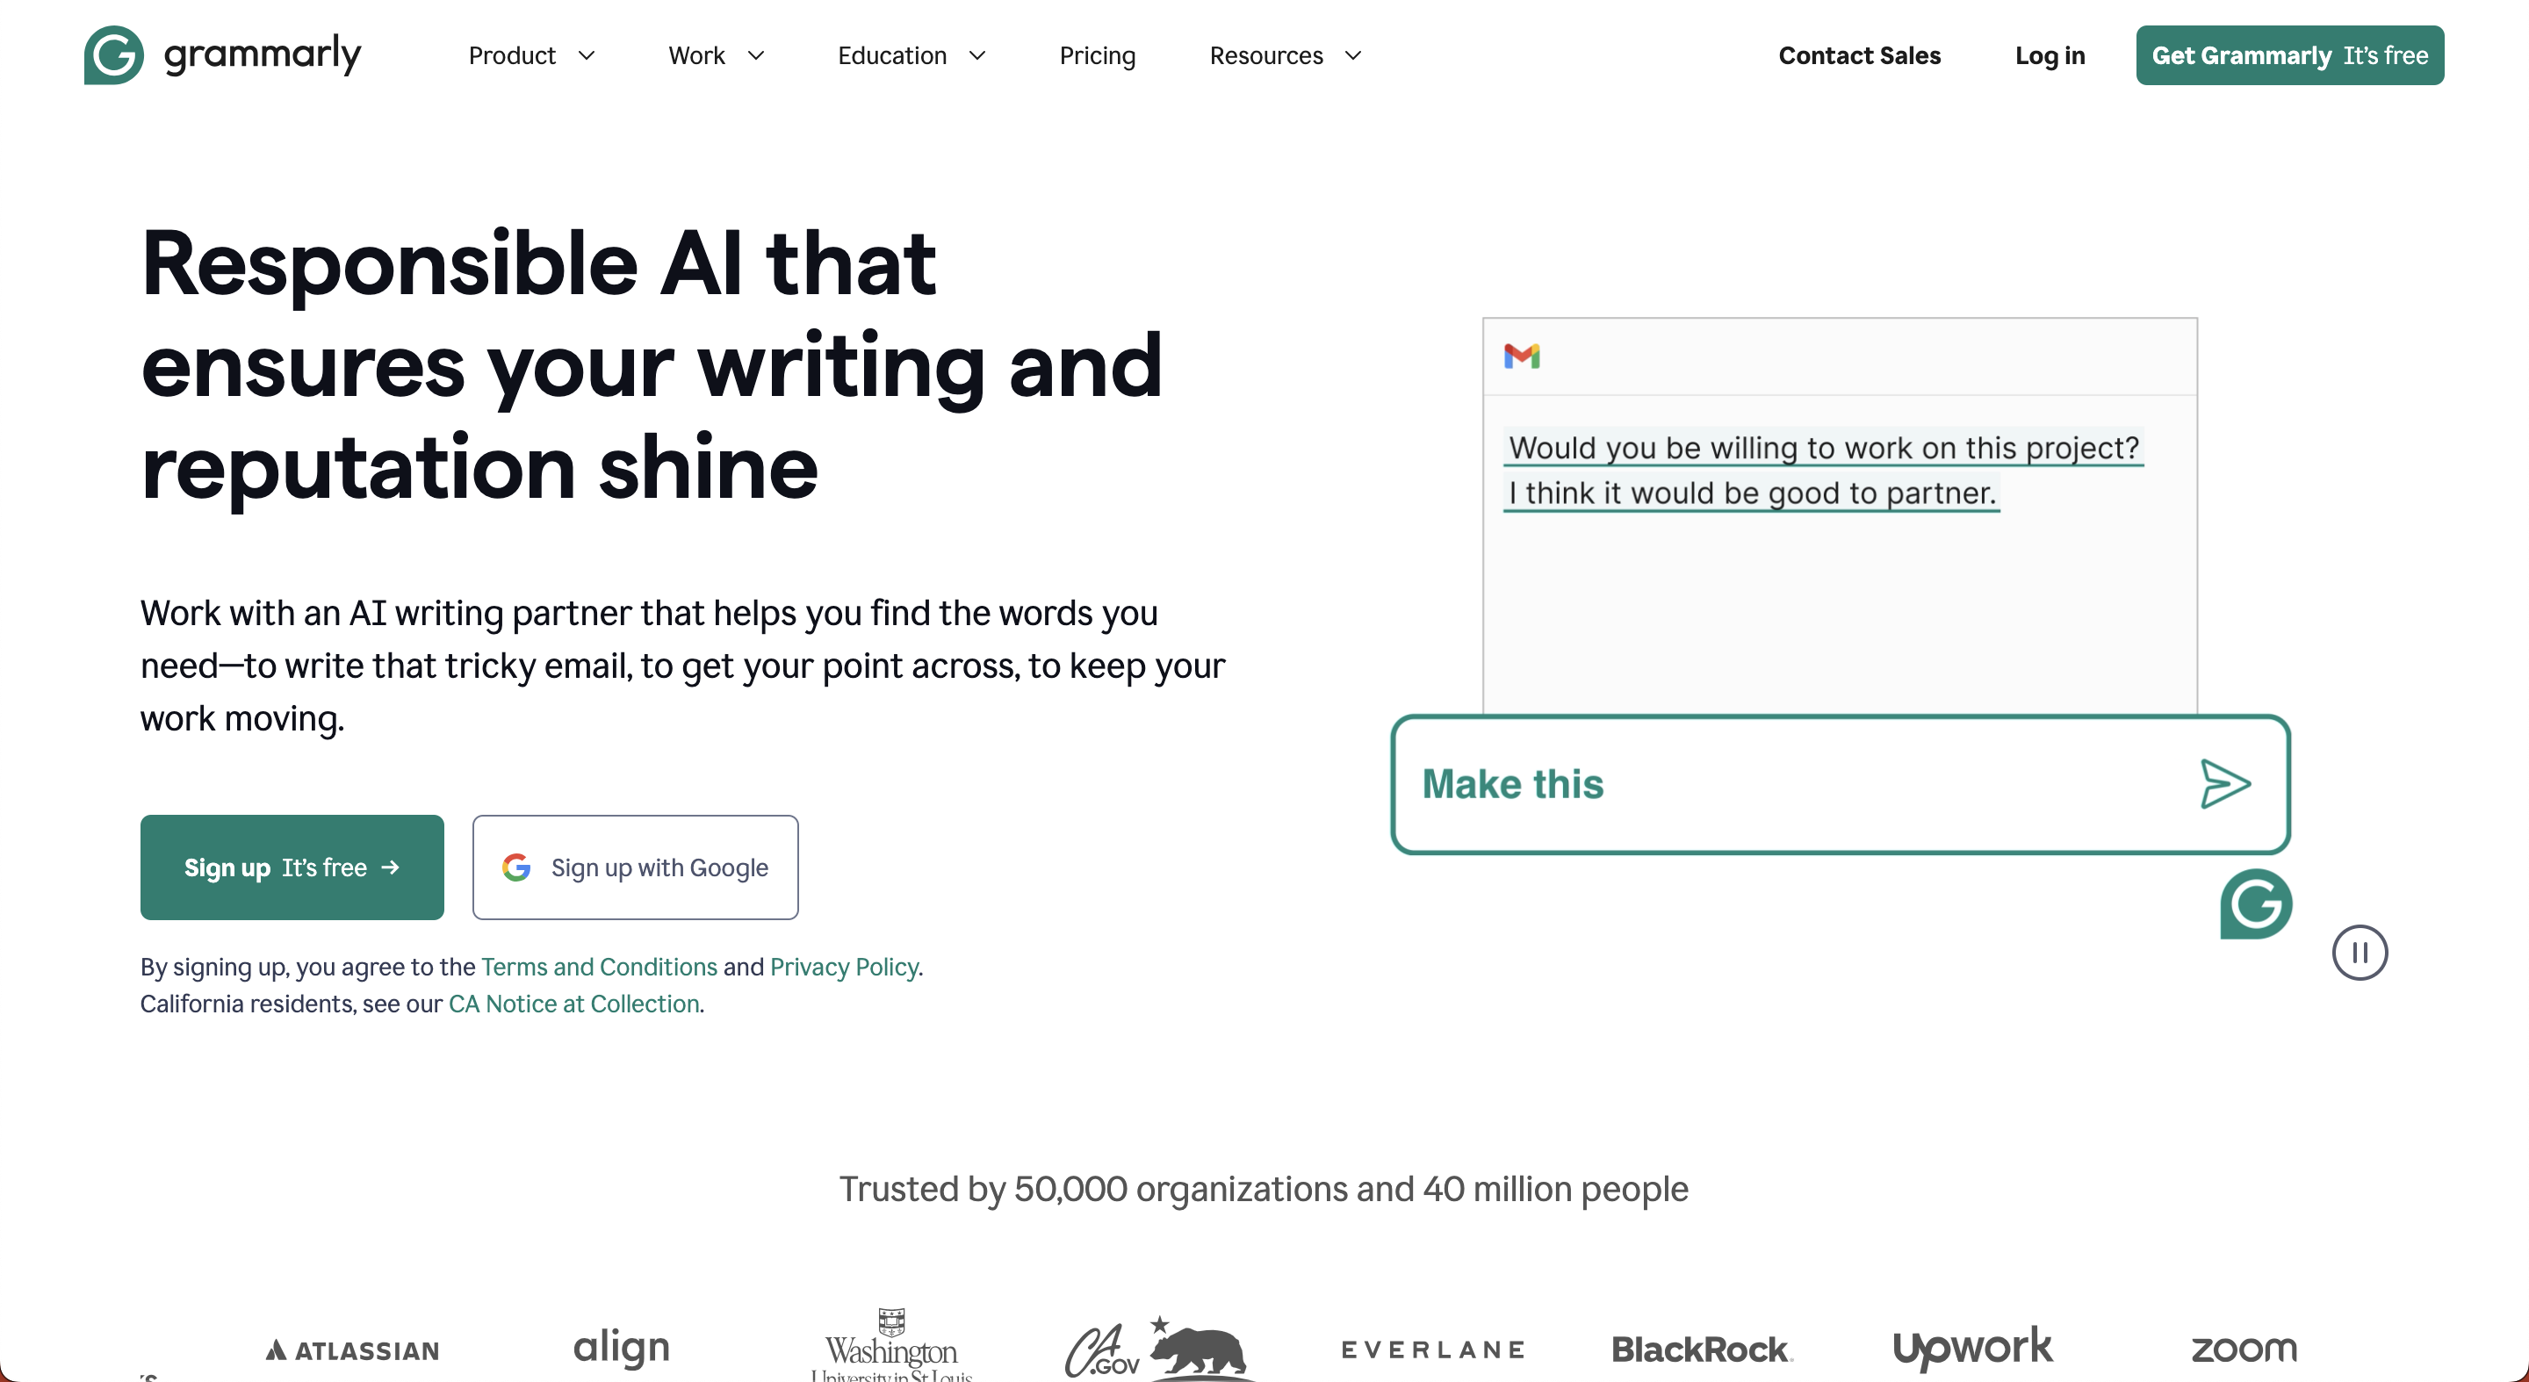The width and height of the screenshot is (2529, 1382).
Task: Expand the Product dropdown menu
Action: point(532,56)
